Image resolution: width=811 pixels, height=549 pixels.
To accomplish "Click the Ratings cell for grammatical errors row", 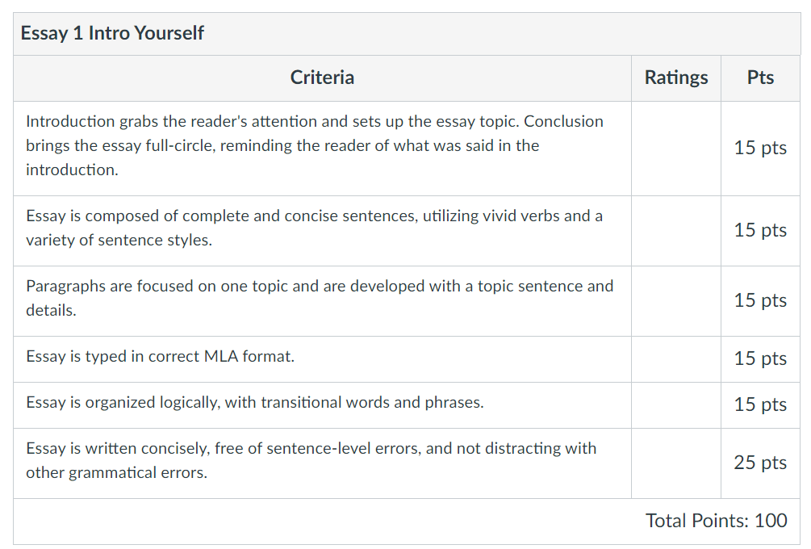I will point(676,463).
